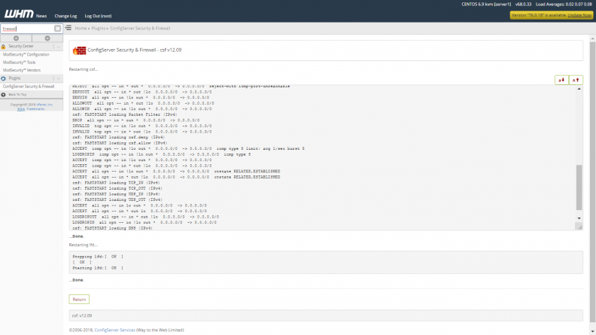Viewport: 596px width, 335px height.
Task: Click the 'Restarting csf...' text
Action: click(84, 69)
